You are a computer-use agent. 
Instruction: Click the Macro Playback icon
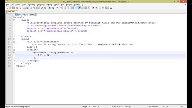pos(100,8)
